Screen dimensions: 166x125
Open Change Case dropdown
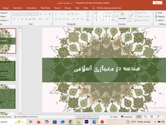coord(41,19)
